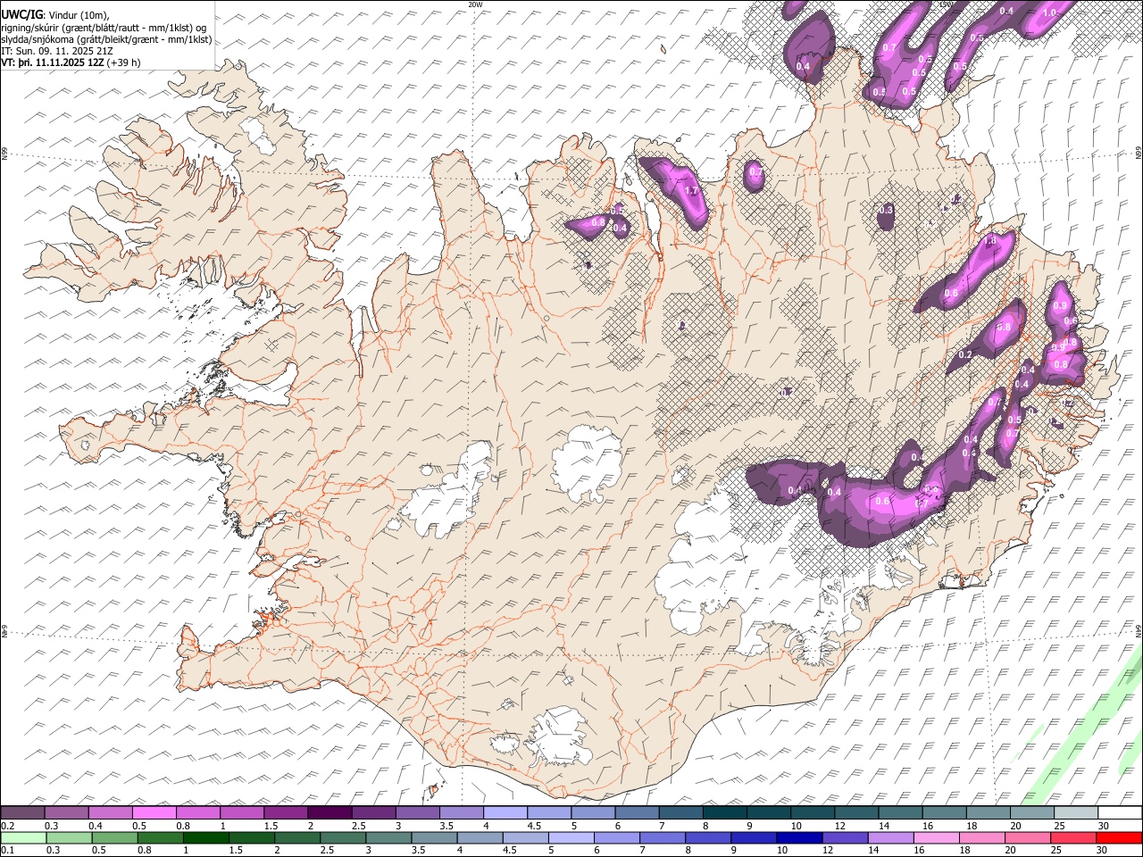Viewport: 1143px width, 857px height.
Task: Click the '1.8' snowfall value on the map
Action: click(x=989, y=241)
